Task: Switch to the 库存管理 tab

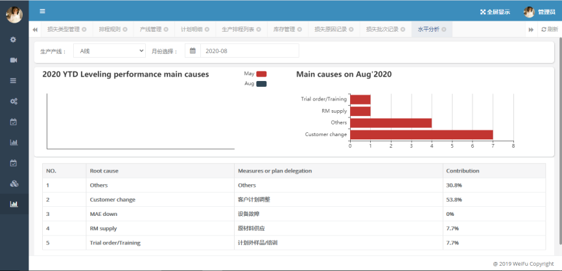Action: pyautogui.click(x=285, y=30)
